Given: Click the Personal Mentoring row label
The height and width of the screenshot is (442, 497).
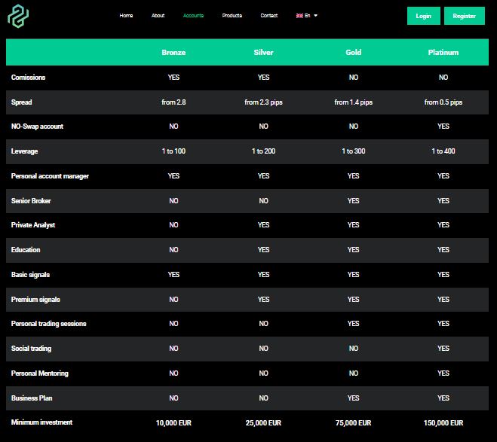Looking at the screenshot, I should click(x=40, y=373).
